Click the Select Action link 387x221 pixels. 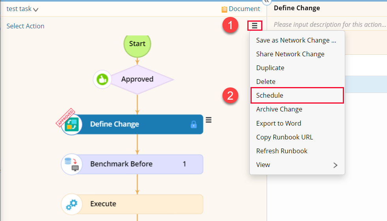click(x=26, y=26)
